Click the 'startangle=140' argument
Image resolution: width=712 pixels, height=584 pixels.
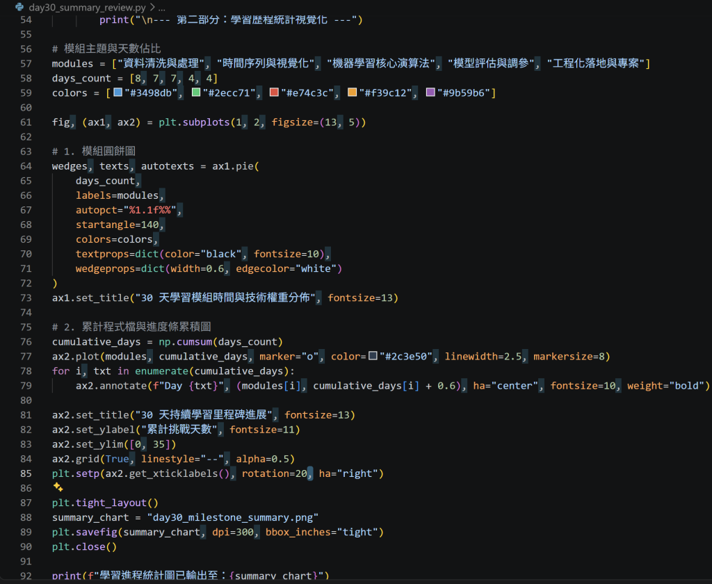(117, 225)
